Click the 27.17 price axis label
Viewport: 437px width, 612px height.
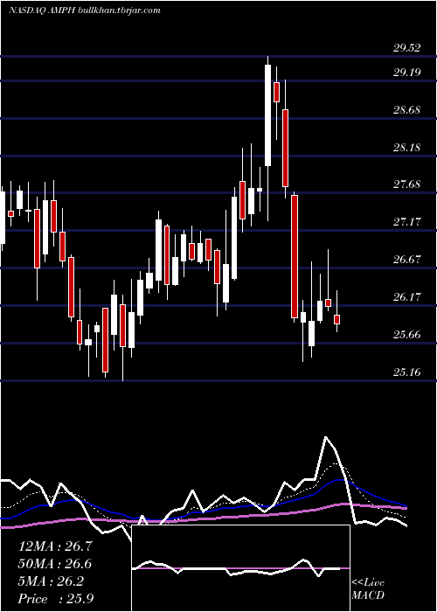pos(407,222)
